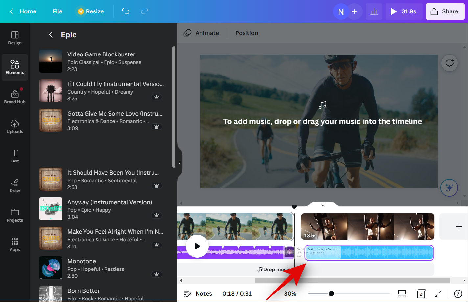Click the Animate button
Screen dimensions: 468x302
pyautogui.click(x=201, y=33)
